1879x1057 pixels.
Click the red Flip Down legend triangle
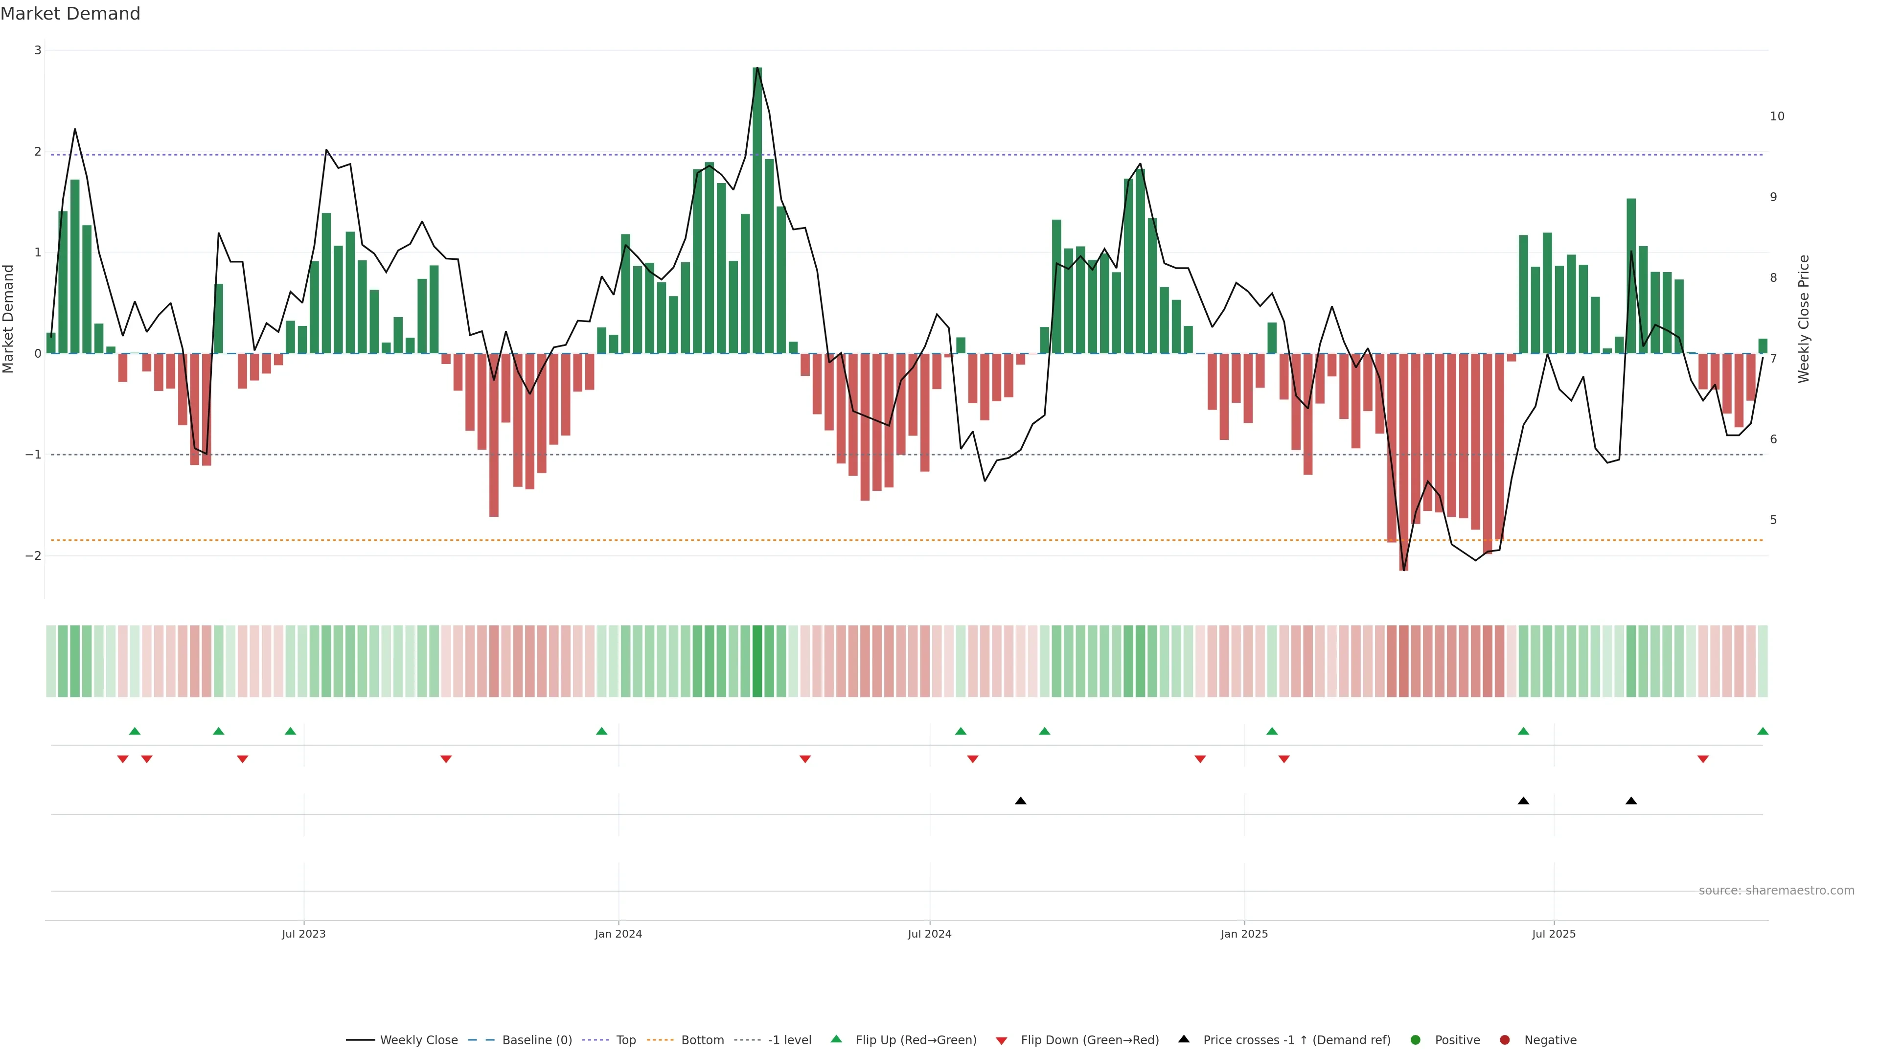point(1002,1041)
